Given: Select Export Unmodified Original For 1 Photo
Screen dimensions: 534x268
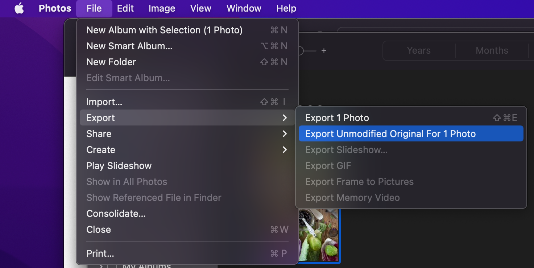Looking at the screenshot, I should click(x=411, y=134).
